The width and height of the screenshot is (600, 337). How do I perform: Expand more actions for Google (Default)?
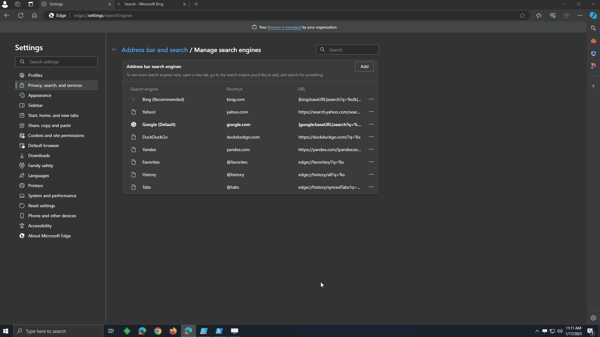tap(371, 124)
